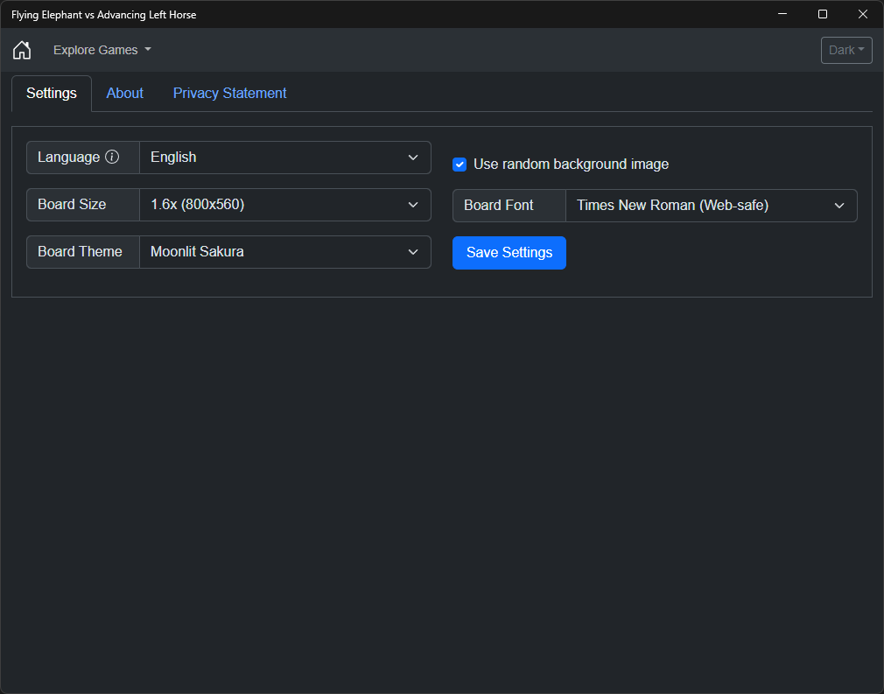Click the Board Theme label
This screenshot has height=694, width=884.
click(81, 252)
